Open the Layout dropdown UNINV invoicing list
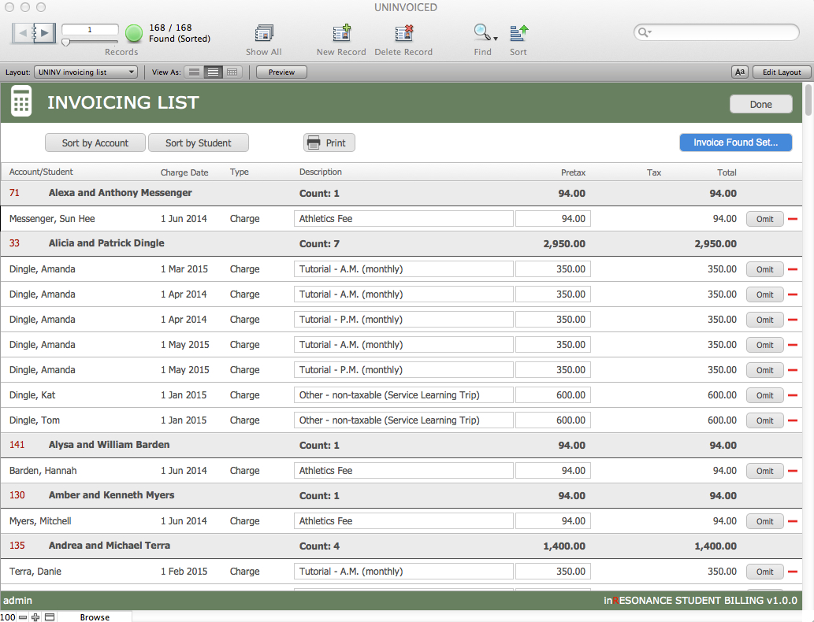 coord(86,72)
